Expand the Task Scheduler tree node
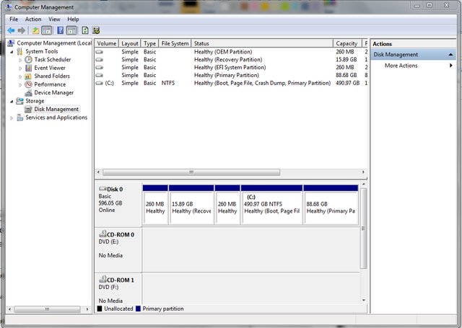 [20, 60]
